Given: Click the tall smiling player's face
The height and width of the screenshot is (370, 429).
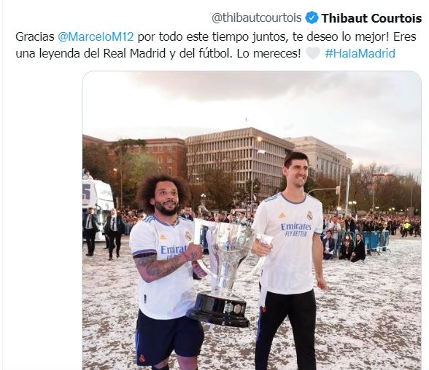Looking at the screenshot, I should [296, 174].
